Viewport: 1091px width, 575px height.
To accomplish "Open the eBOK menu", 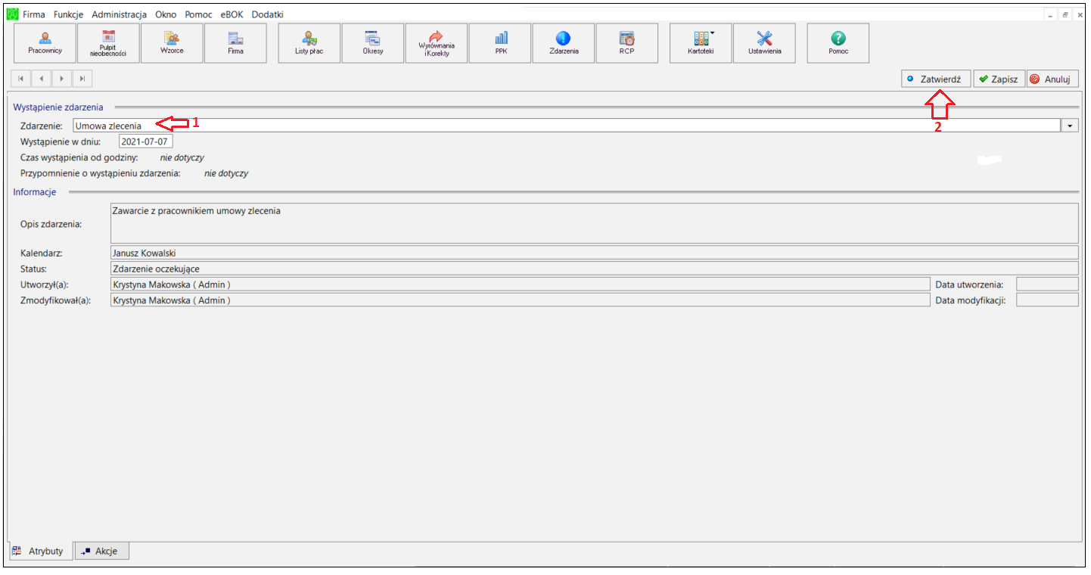I will coord(232,14).
